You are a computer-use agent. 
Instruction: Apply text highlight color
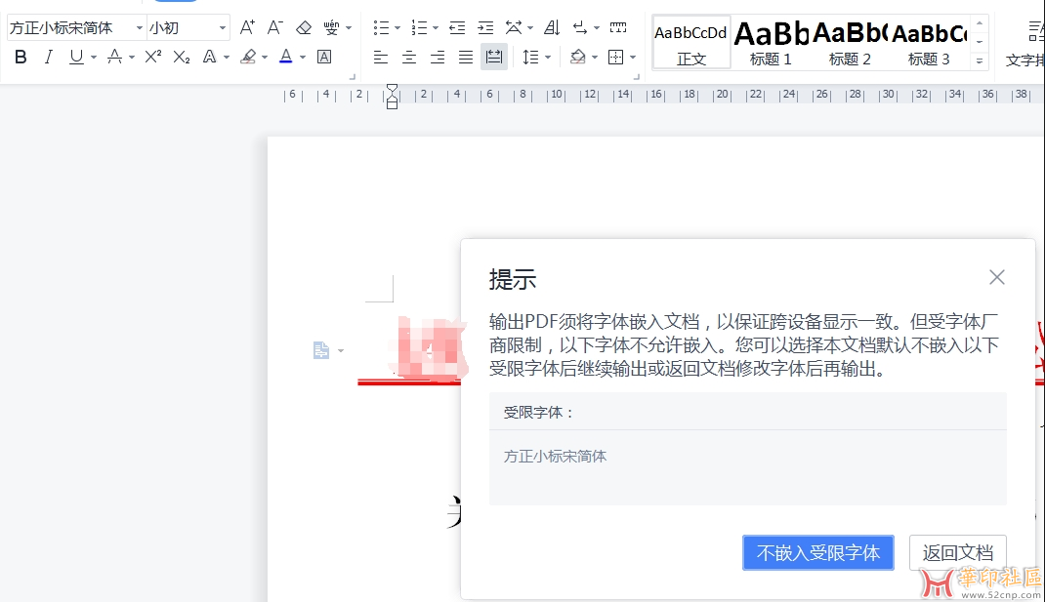[x=249, y=58]
